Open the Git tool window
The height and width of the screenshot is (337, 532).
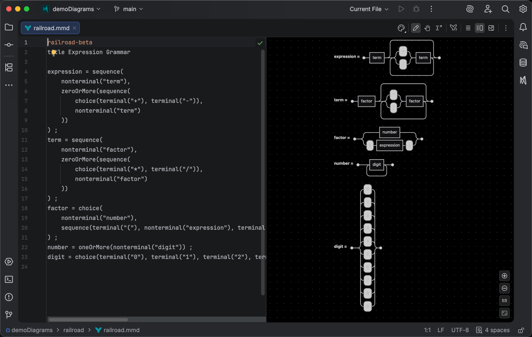tap(9, 315)
